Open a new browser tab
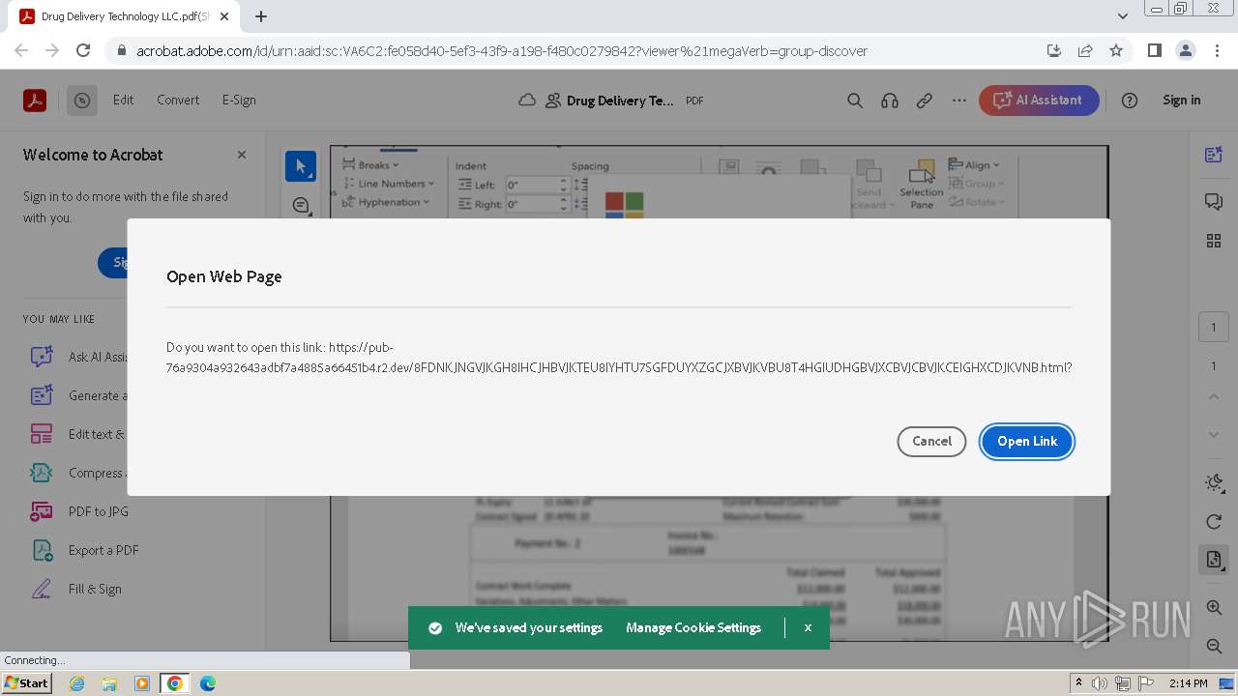Viewport: 1238px width, 696px height. click(x=261, y=16)
